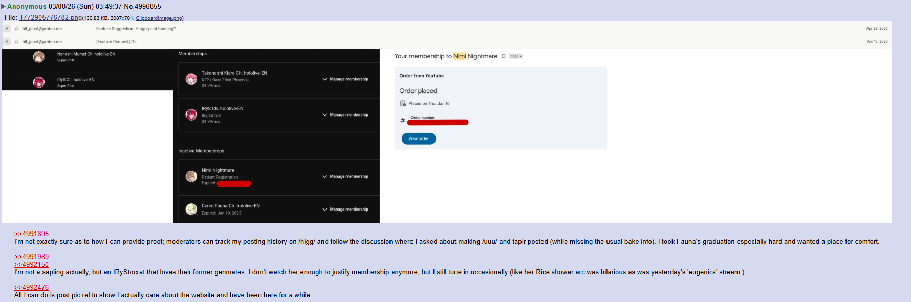Click the Apr 29, 2025 email date
The image size is (911, 302).
point(877,29)
